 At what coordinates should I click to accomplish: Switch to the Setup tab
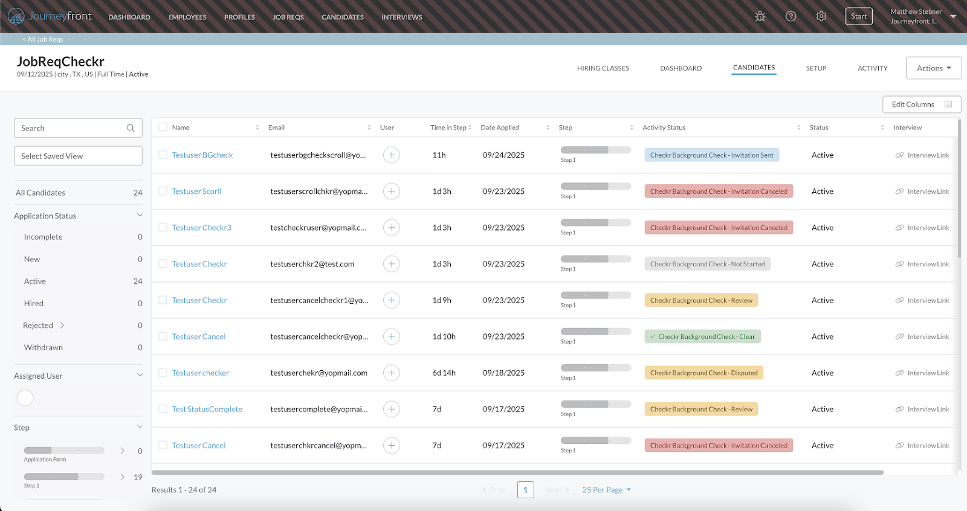pos(816,68)
